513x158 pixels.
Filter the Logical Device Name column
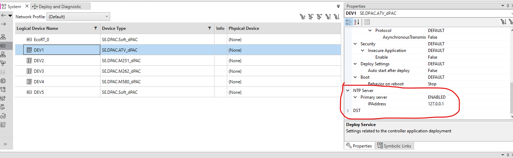tap(95, 28)
